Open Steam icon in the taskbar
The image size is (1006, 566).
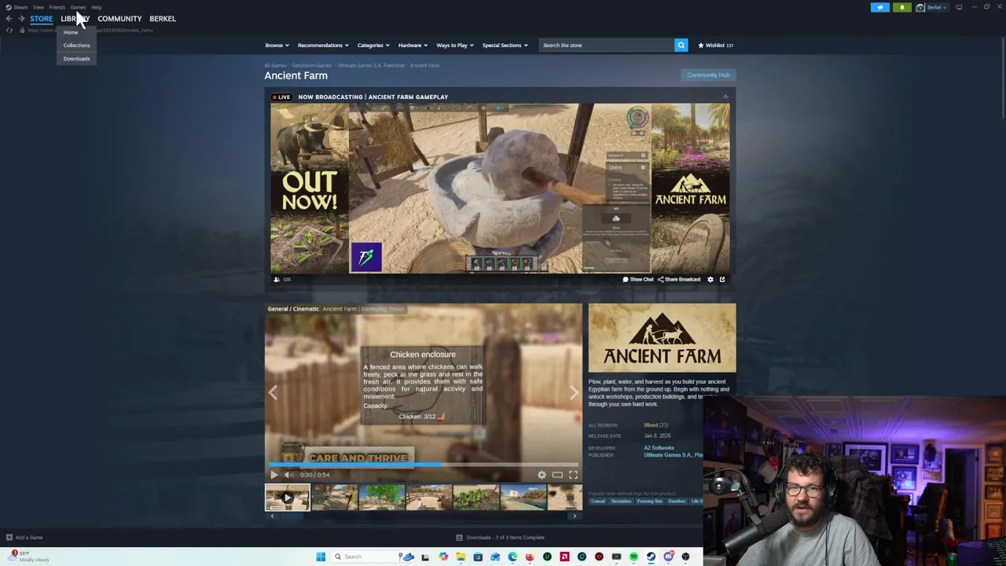click(651, 557)
